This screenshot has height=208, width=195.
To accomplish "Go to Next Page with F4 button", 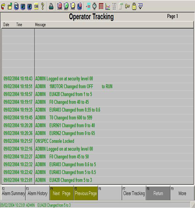I will [62, 193].
